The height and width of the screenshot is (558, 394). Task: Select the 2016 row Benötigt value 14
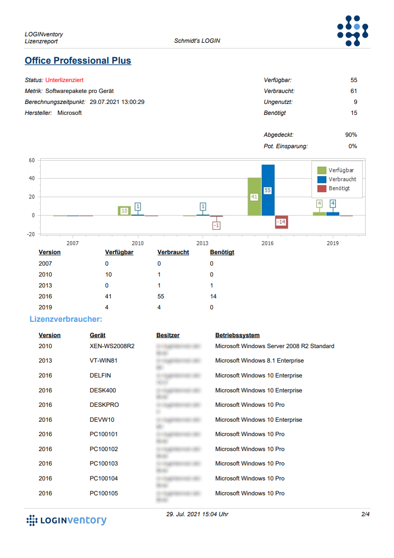(213, 296)
